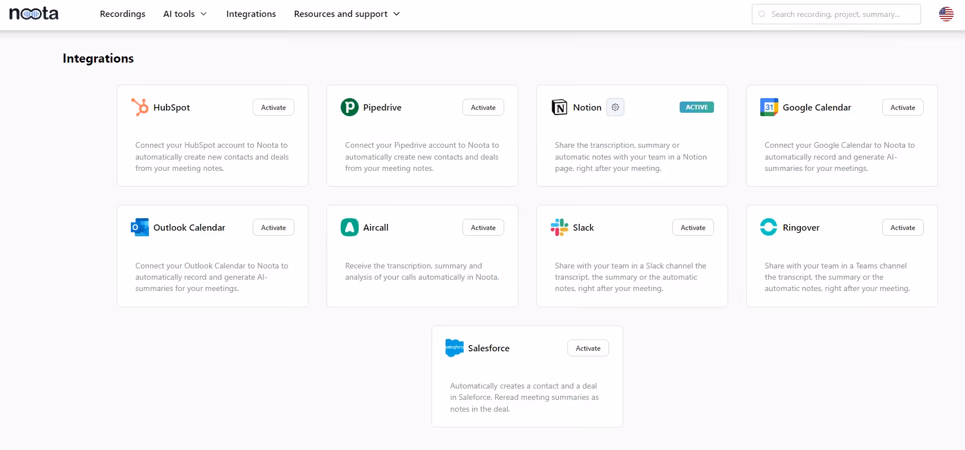Open the Recordings menu item

coord(122,14)
